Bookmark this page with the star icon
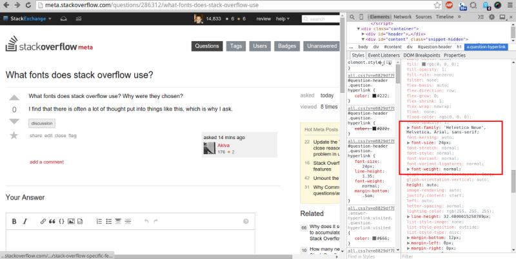516x259 pixels. click(x=437, y=5)
